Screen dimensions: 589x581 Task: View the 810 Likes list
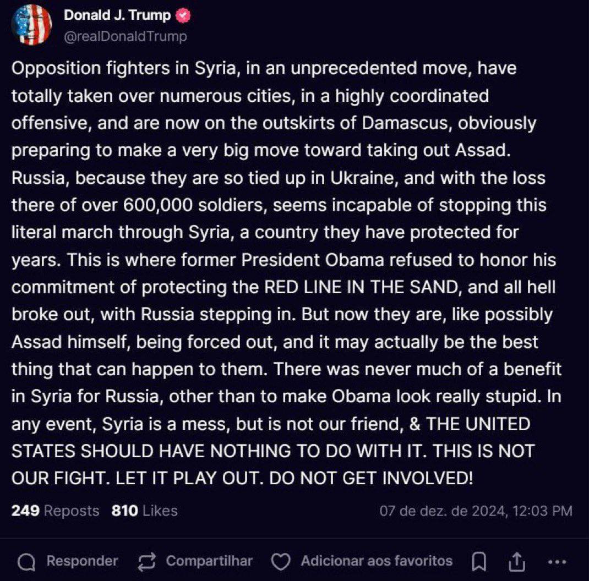tap(144, 511)
